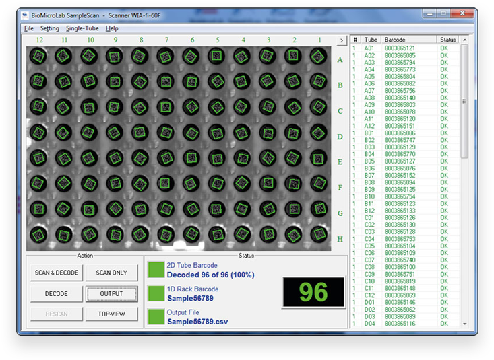Screen dimensions: 494x360
Task: Click the Sample56789 rack barcode text
Action: 190,298
